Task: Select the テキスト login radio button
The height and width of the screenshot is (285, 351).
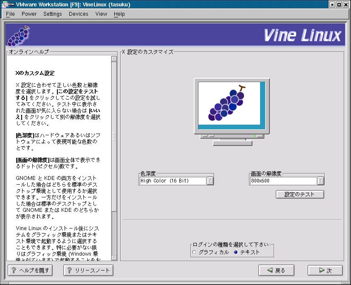Action: coord(236,252)
